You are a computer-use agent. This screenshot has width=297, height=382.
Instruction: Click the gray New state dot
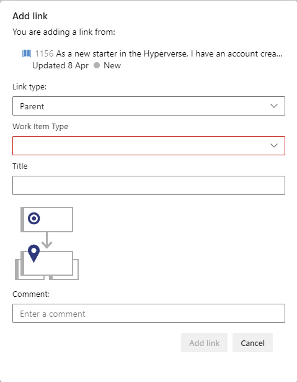click(97, 65)
